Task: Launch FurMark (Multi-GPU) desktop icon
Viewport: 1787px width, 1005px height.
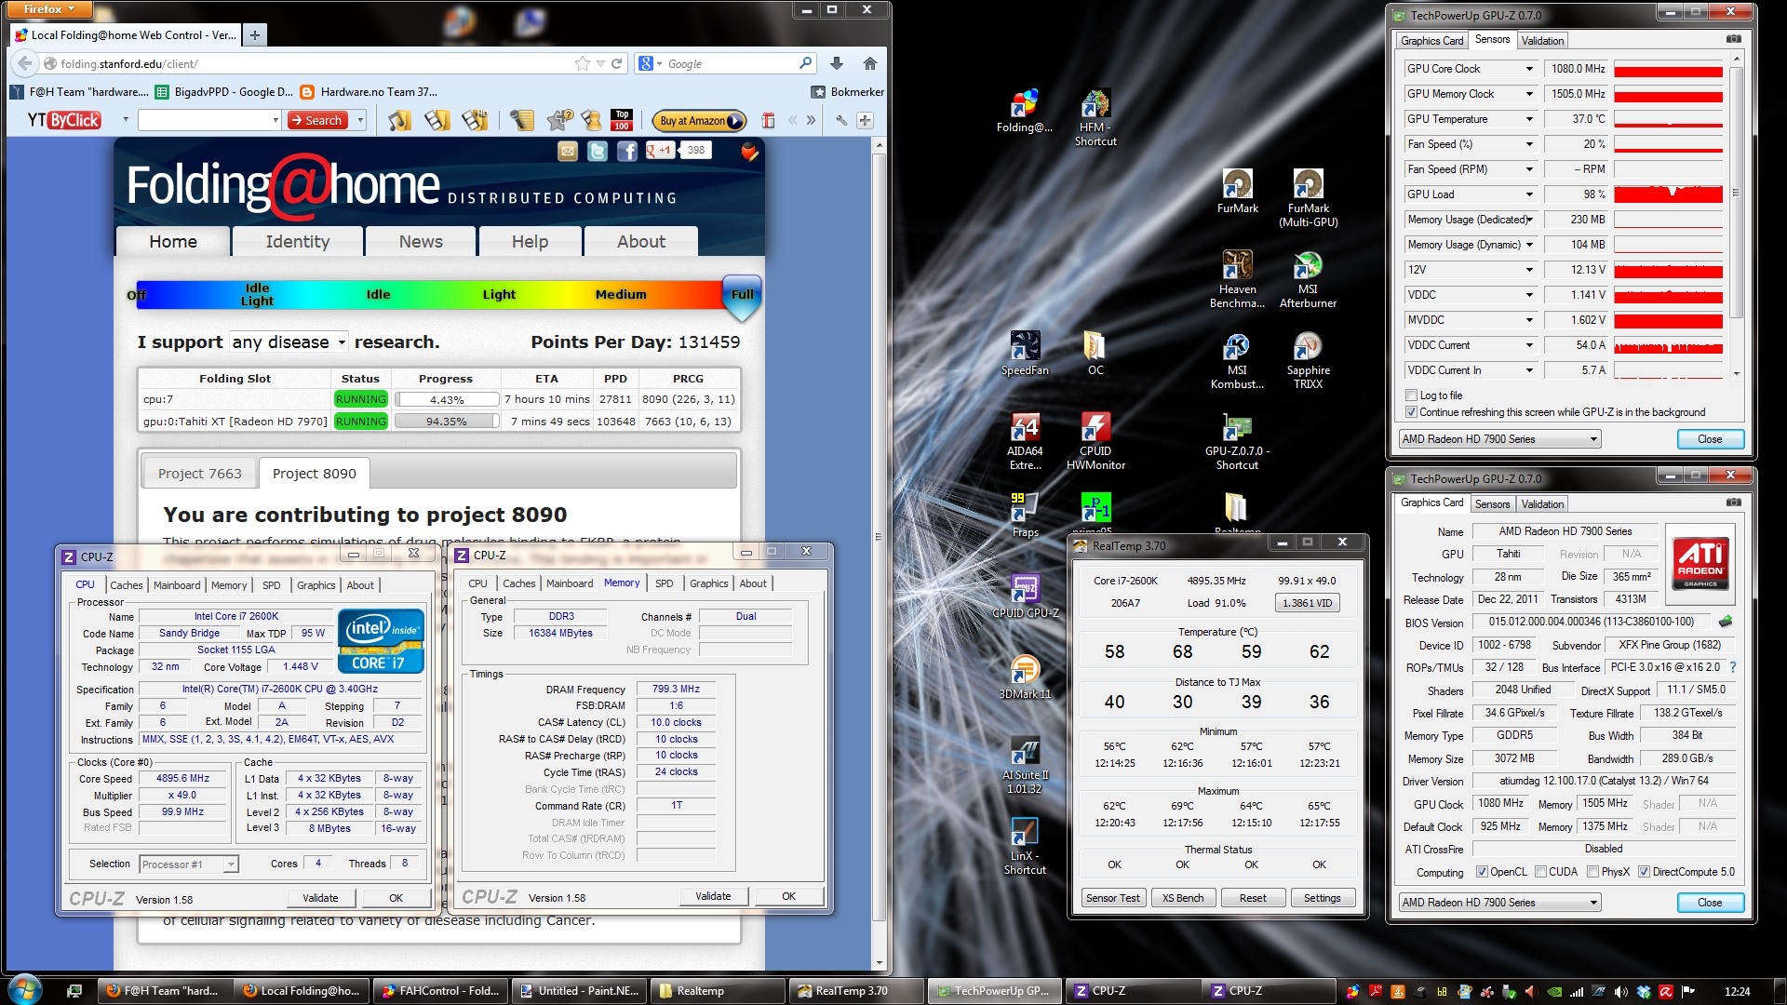Action: pos(1308,199)
